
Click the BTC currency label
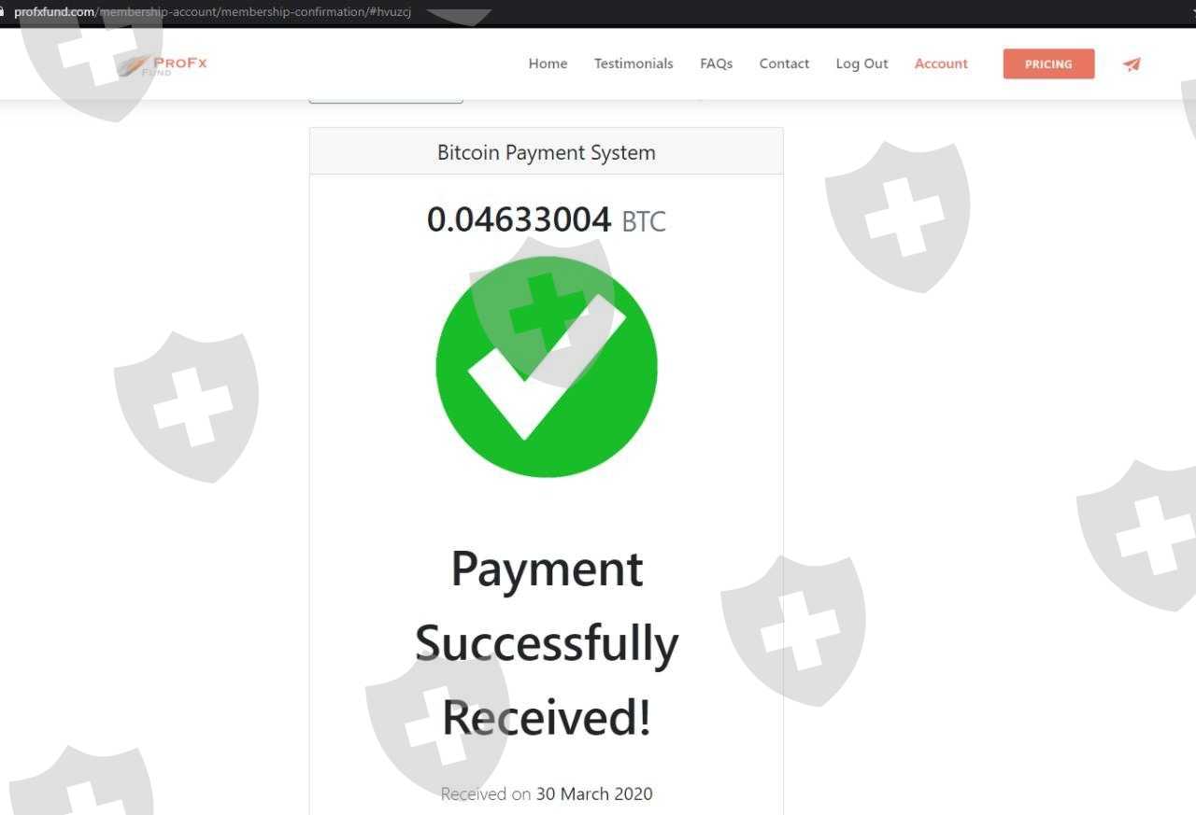point(644,222)
